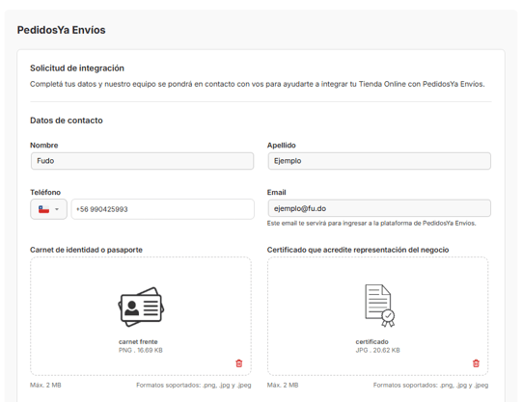Click the Apellido field label
Viewport: 522px width, 402px height.
[282, 146]
